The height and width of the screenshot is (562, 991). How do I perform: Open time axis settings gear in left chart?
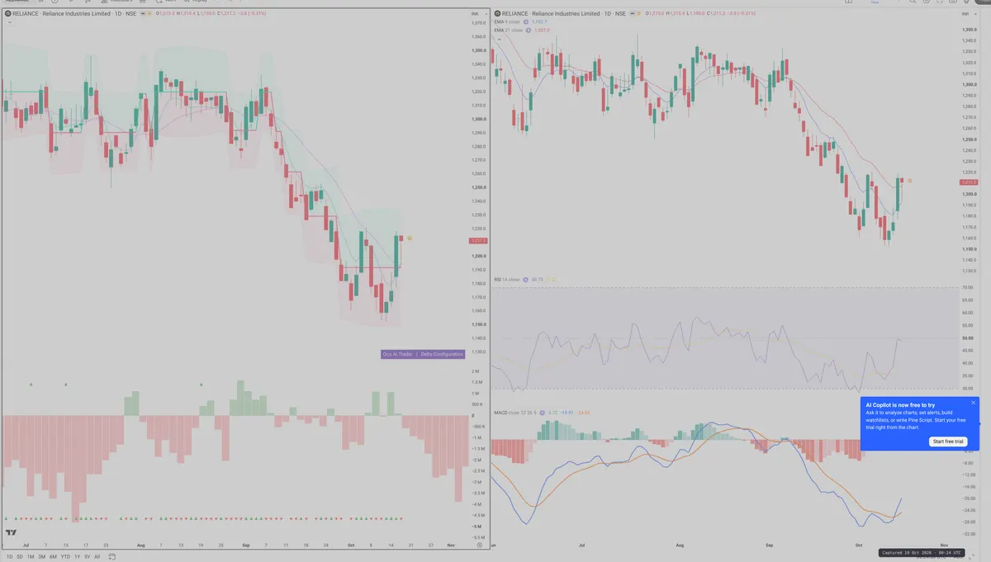480,545
